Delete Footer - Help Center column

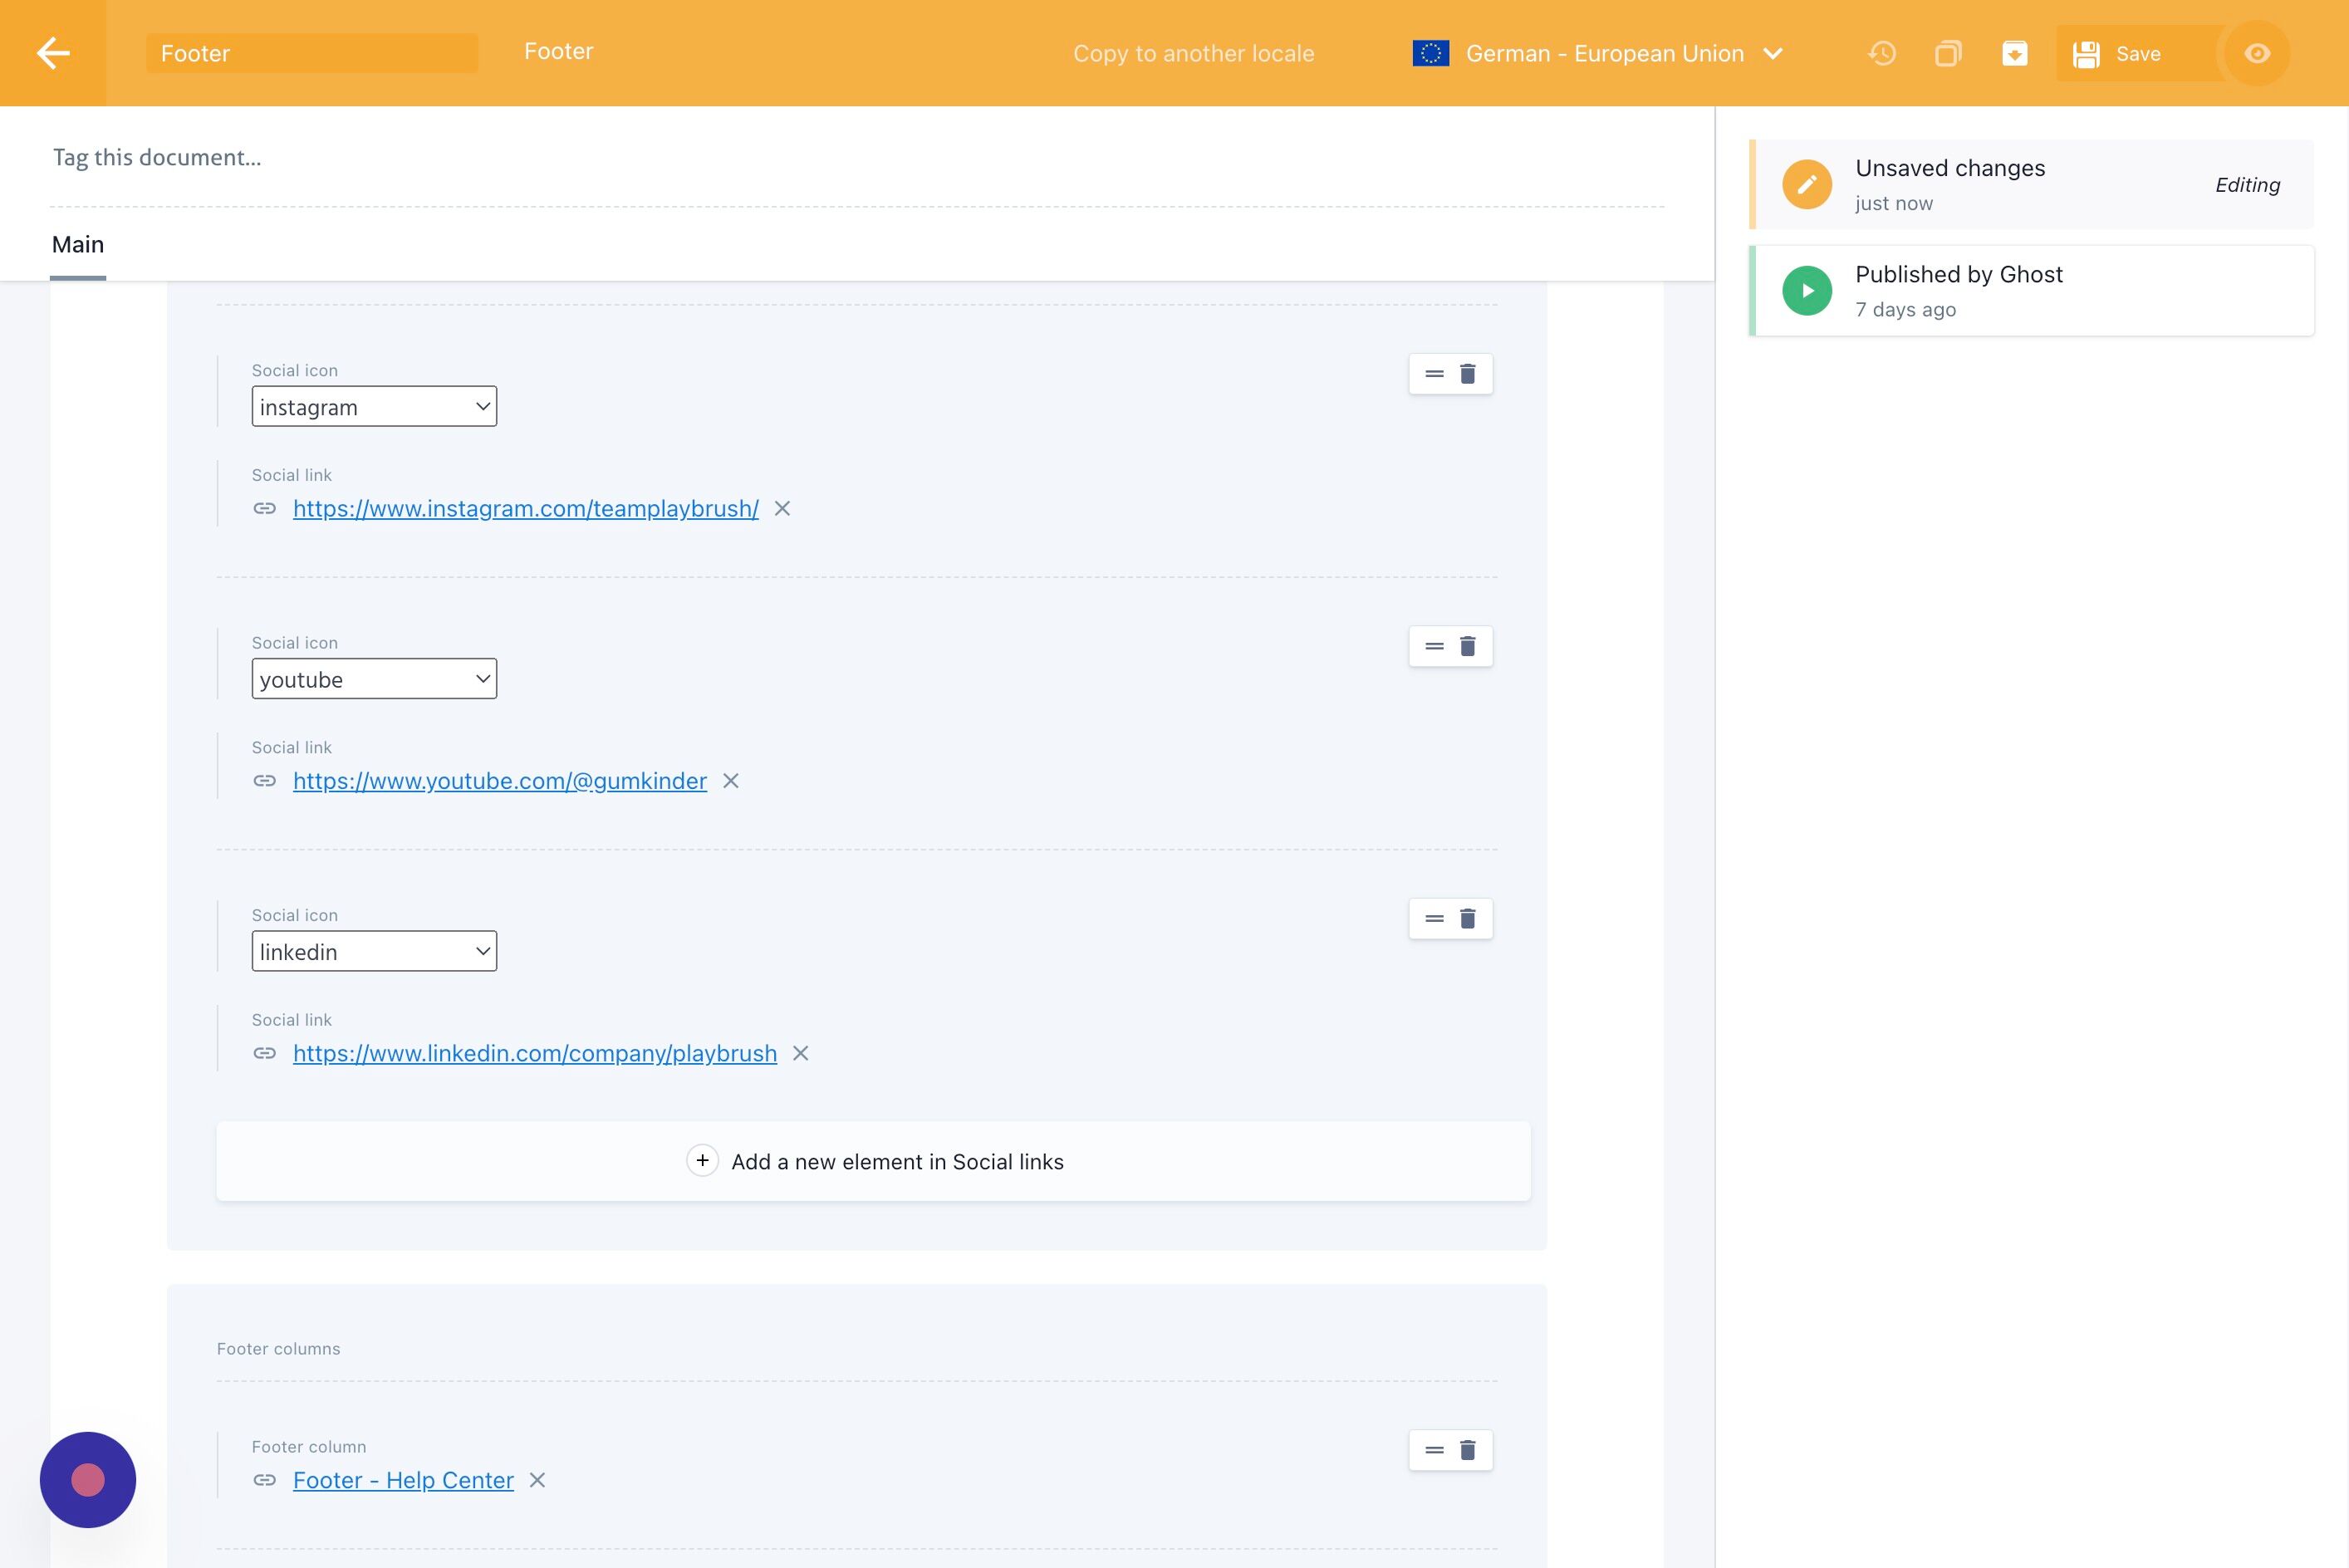pos(1467,1450)
